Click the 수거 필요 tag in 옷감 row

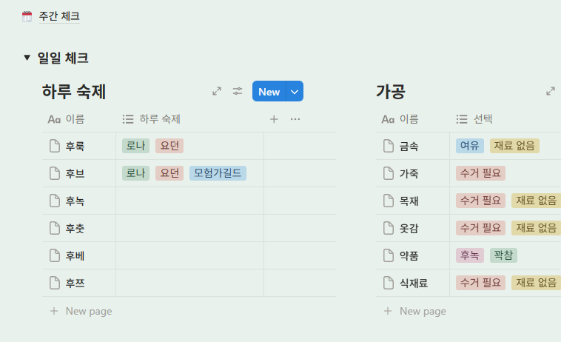[480, 228]
